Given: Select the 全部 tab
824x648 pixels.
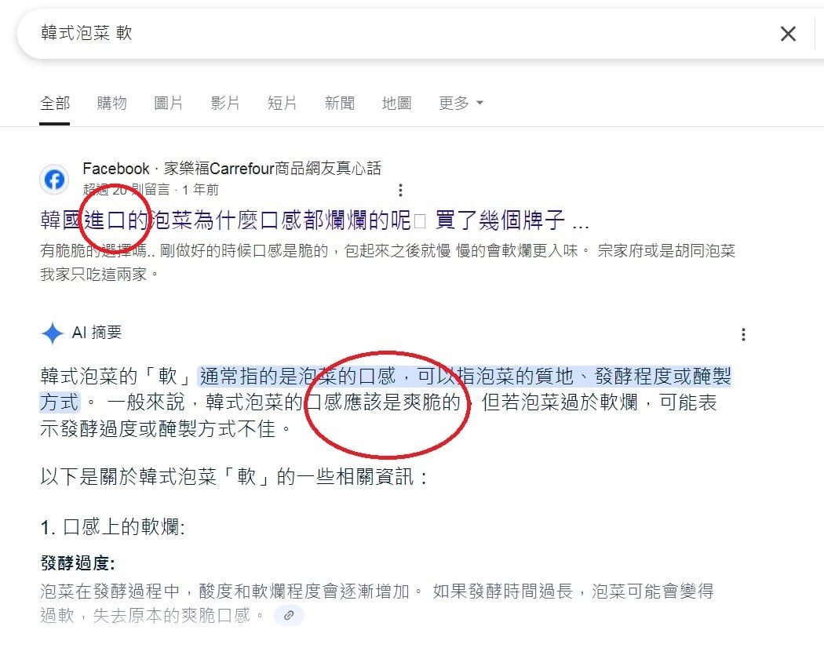Looking at the screenshot, I should coord(55,103).
